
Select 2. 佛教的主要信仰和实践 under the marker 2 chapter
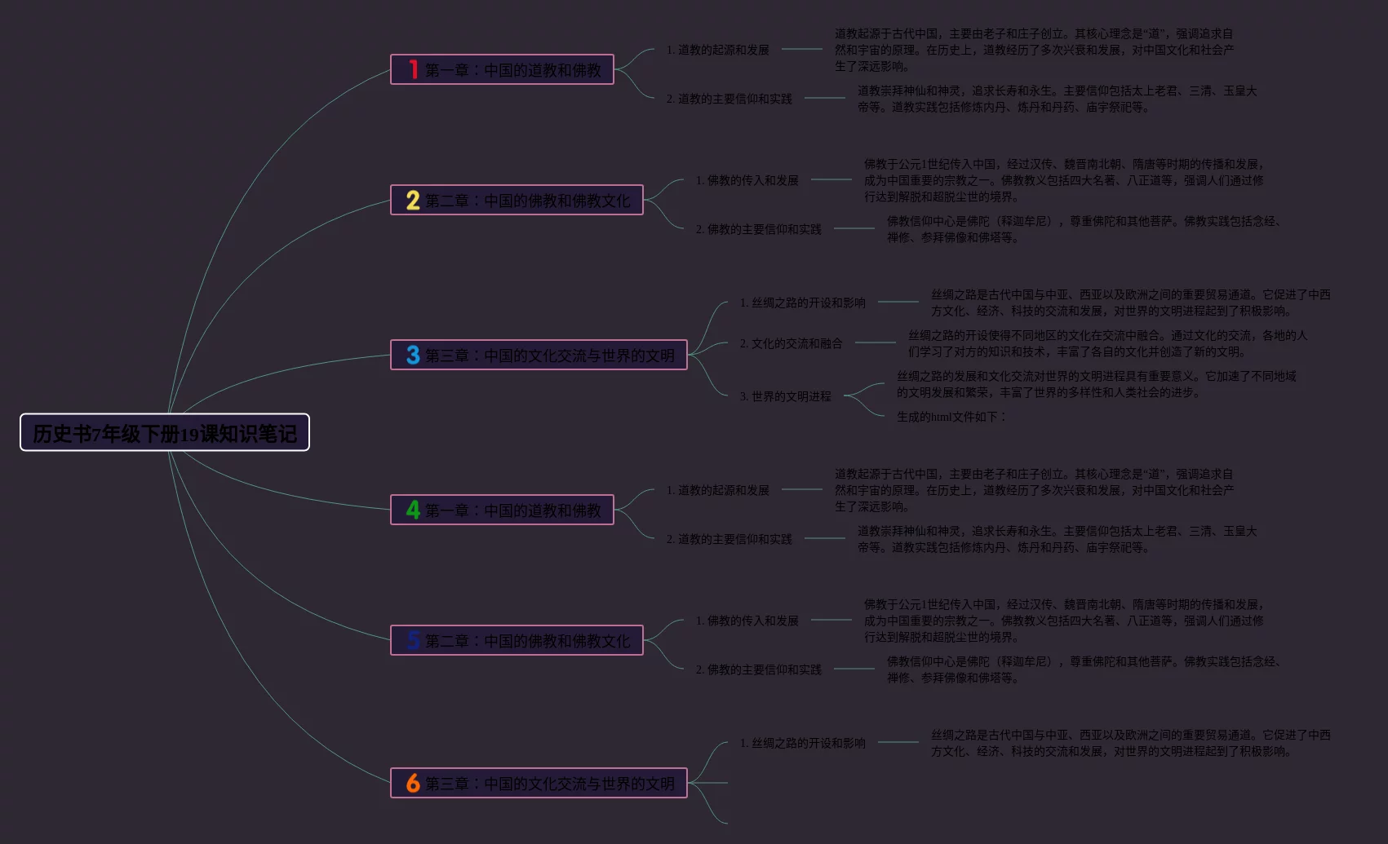759,229
